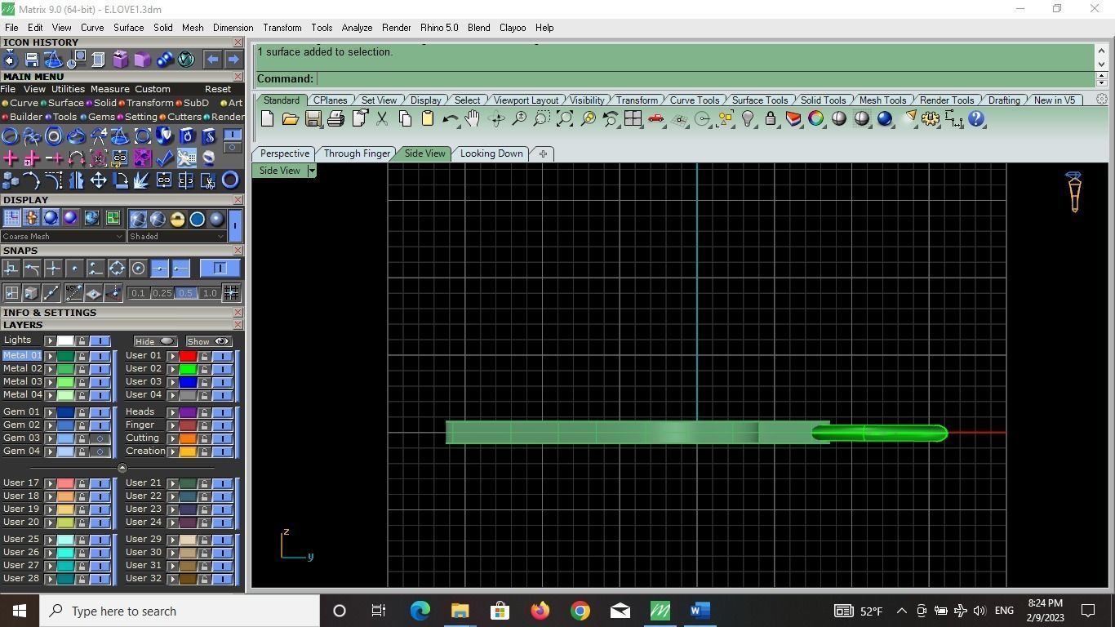Open the Clayoo menu

tap(513, 28)
